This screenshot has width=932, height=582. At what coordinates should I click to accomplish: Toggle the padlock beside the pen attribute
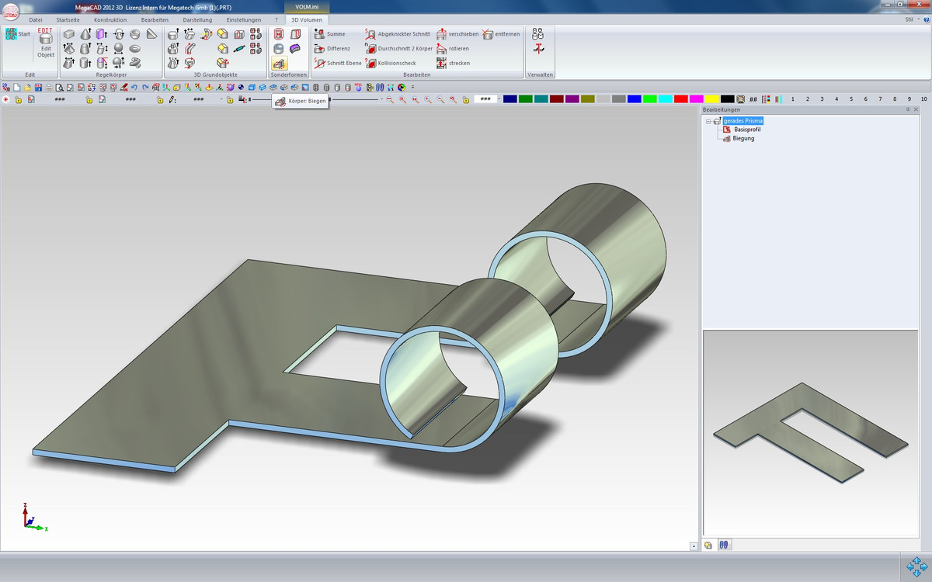pyautogui.click(x=161, y=100)
